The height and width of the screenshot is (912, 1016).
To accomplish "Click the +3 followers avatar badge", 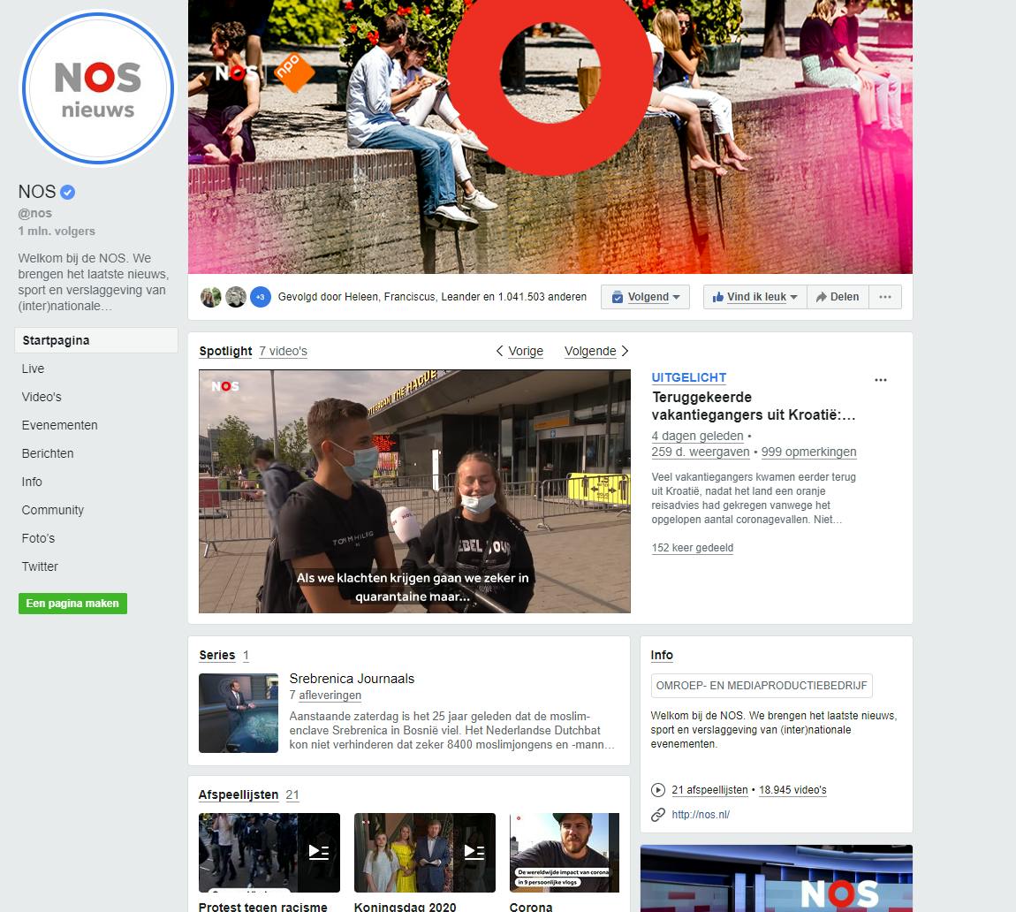I will point(259,297).
